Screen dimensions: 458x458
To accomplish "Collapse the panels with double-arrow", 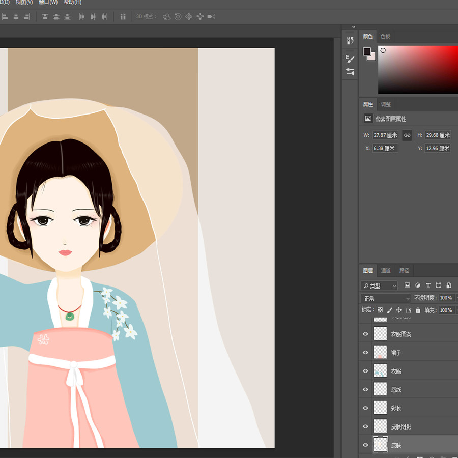I will point(354,27).
